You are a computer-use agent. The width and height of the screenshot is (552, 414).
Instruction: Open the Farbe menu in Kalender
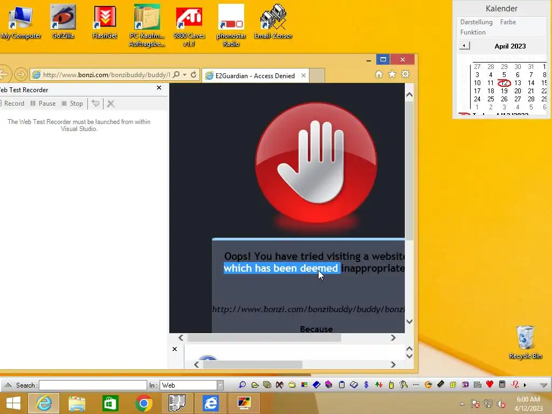[508, 22]
